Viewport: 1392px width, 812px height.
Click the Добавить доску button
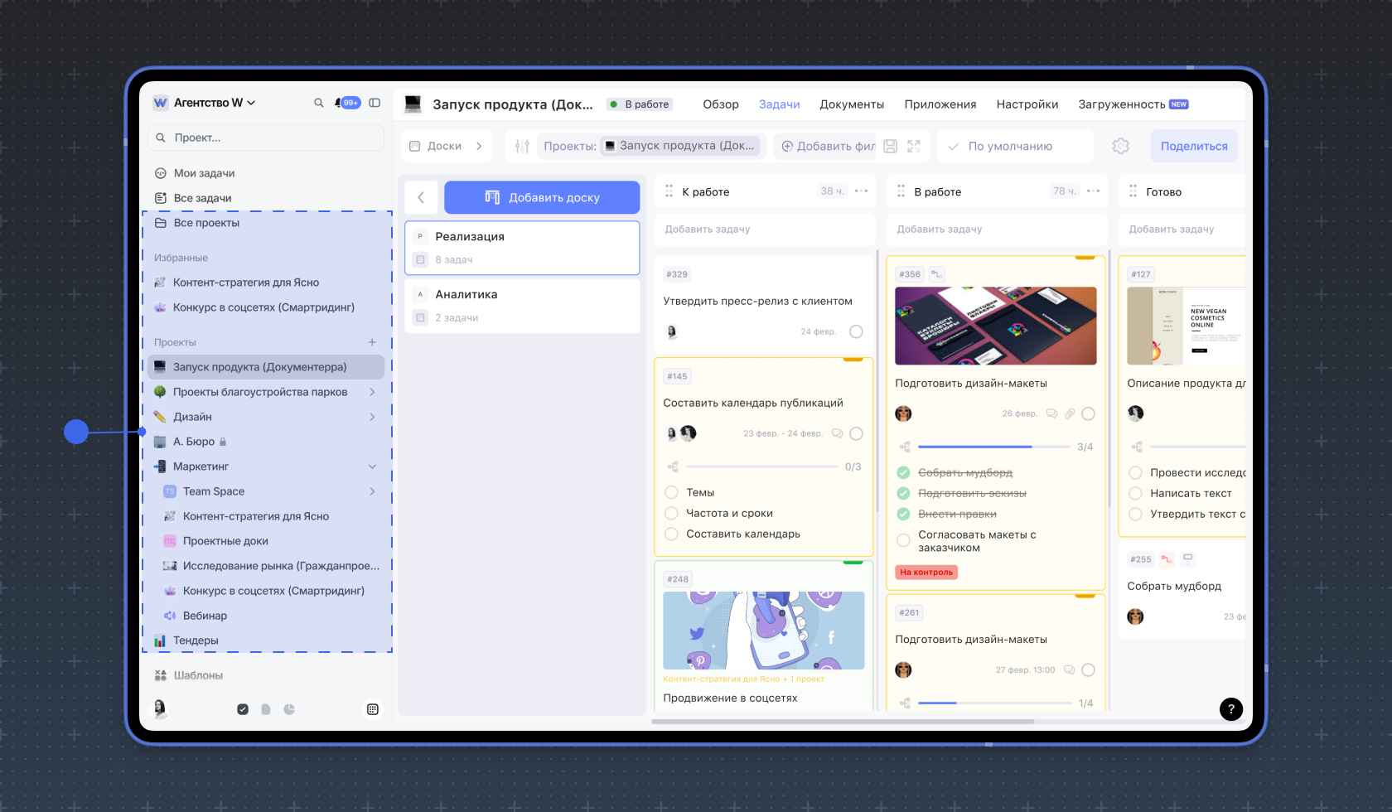pyautogui.click(x=542, y=197)
